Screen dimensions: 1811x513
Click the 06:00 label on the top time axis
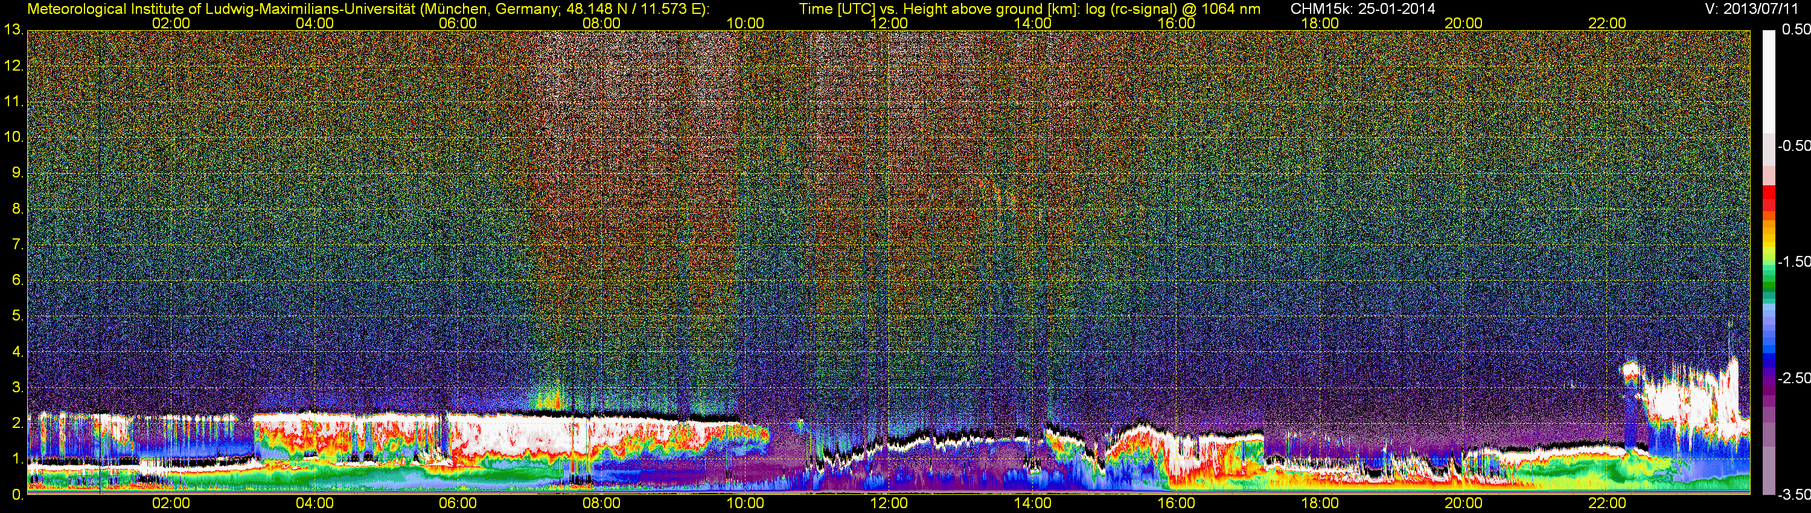tap(458, 23)
